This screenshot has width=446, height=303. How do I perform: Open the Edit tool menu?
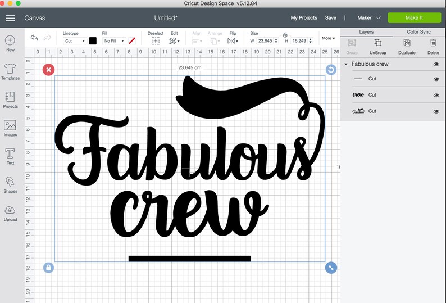(x=174, y=41)
